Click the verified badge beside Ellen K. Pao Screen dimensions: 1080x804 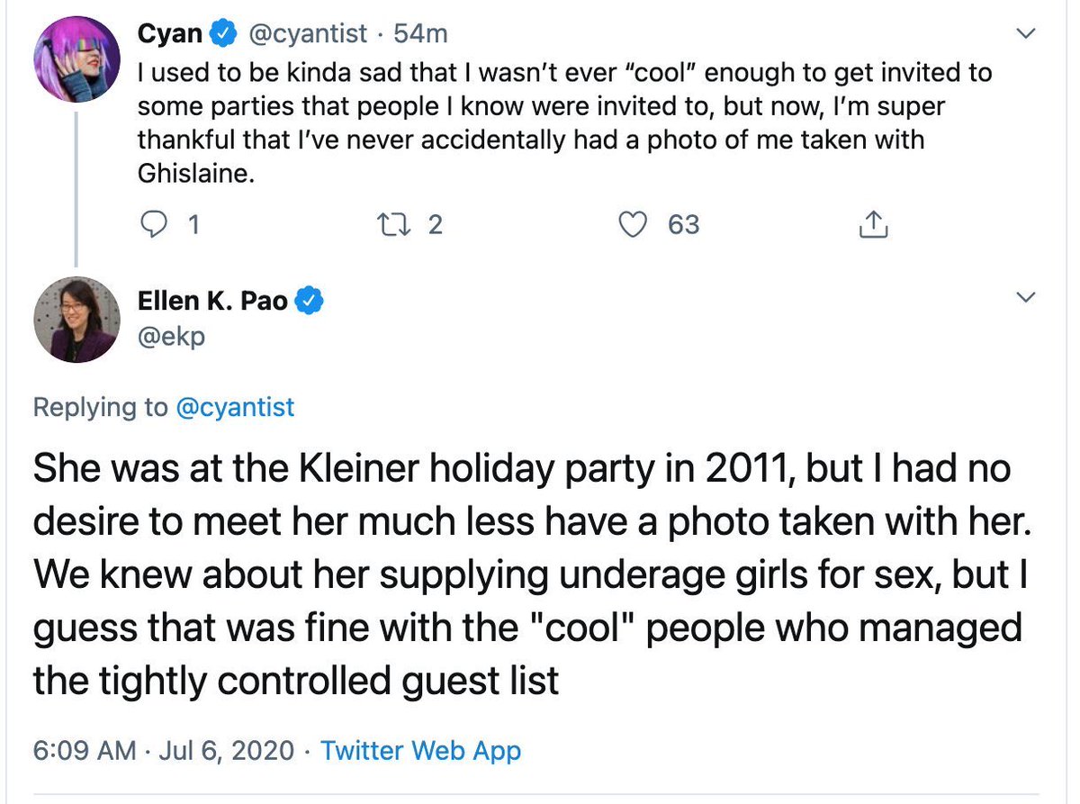310,301
